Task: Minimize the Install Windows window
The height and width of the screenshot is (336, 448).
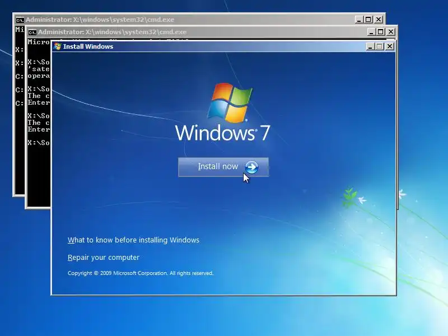Action: 370,46
